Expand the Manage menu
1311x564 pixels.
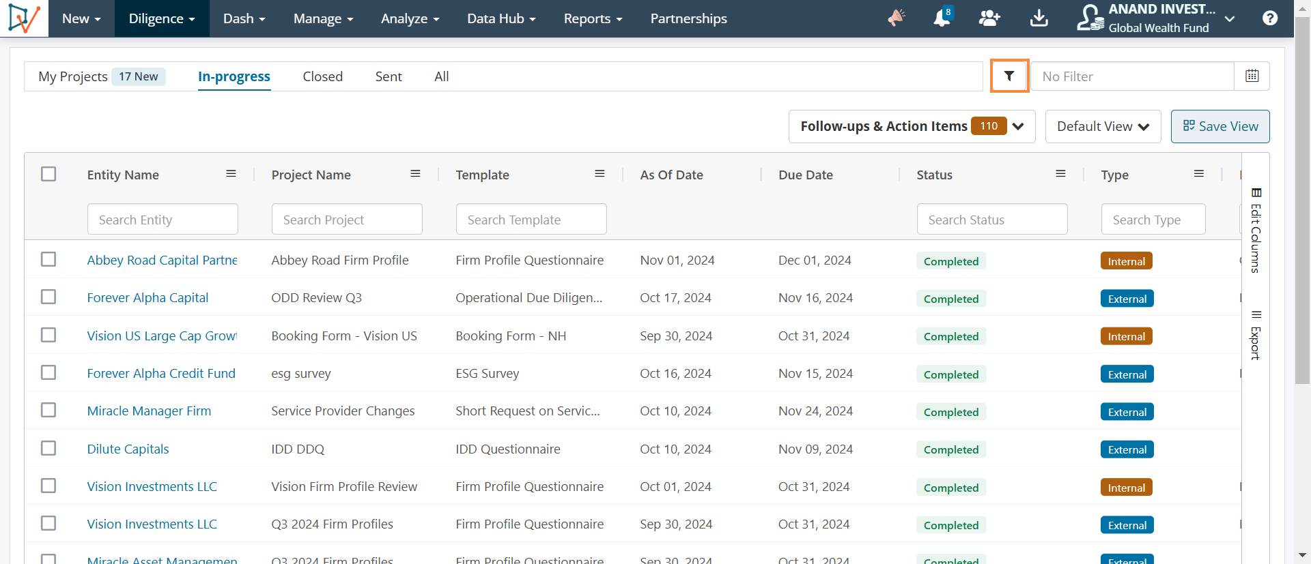[x=323, y=18]
